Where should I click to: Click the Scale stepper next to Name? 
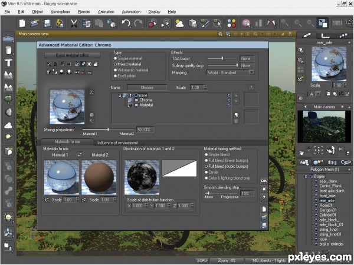tap(205, 87)
